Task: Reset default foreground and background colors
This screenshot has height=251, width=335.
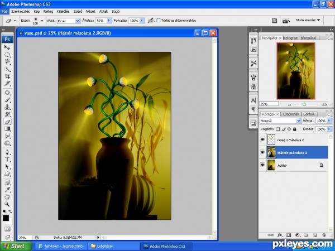Action: point(4,211)
